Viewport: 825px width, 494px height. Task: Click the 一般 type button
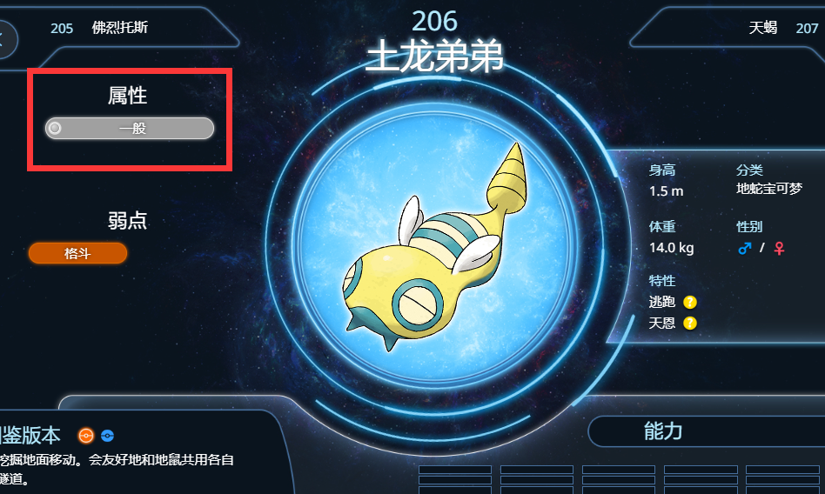click(x=130, y=129)
